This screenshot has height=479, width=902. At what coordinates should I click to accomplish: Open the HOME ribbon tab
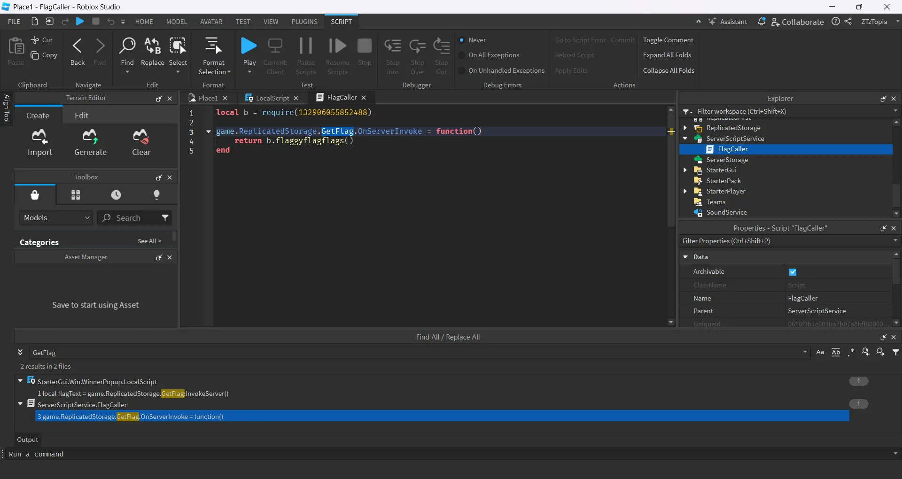pyautogui.click(x=144, y=22)
